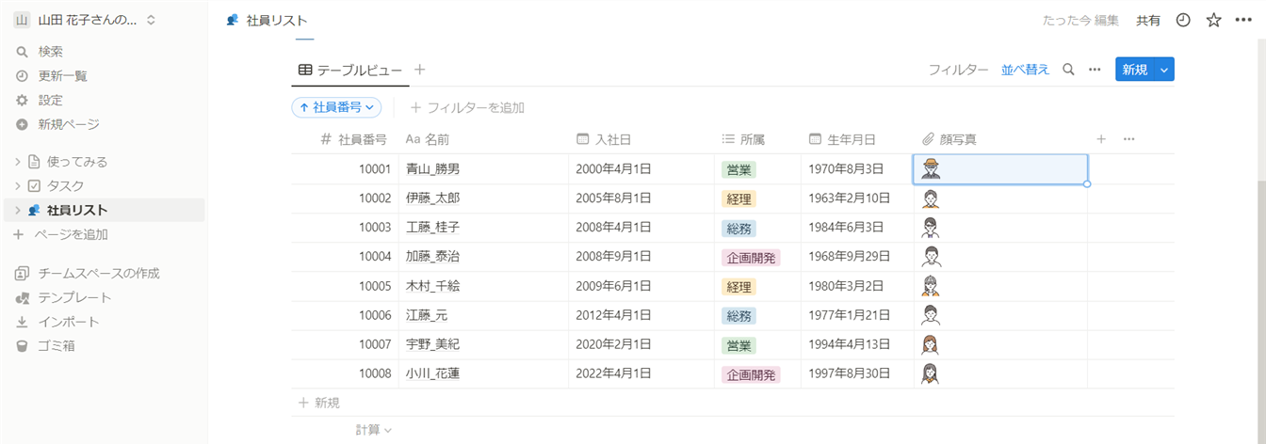1266x444 pixels.
Task: Expand the タスク page in the sidebar
Action: [x=17, y=186]
